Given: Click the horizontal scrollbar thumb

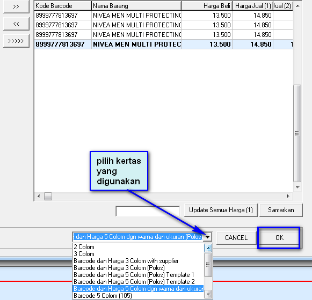Looking at the screenshot, I should tap(48, 197).
